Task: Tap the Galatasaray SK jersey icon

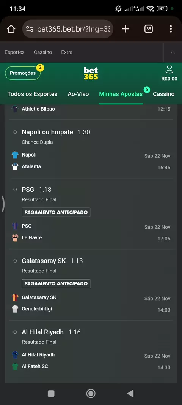Action: click(x=15, y=297)
